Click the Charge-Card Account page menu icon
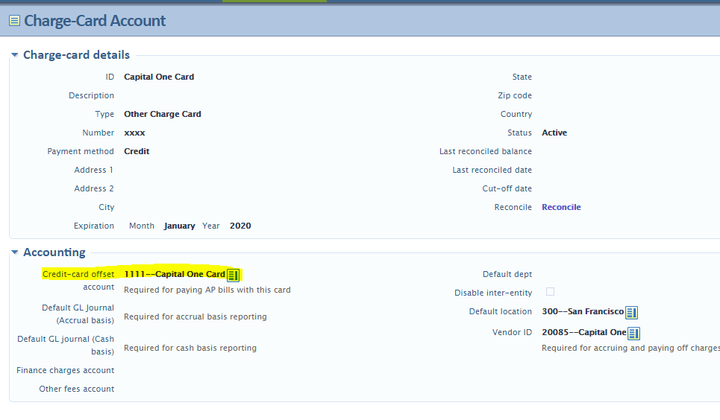The image size is (720, 420). pyautogui.click(x=15, y=21)
